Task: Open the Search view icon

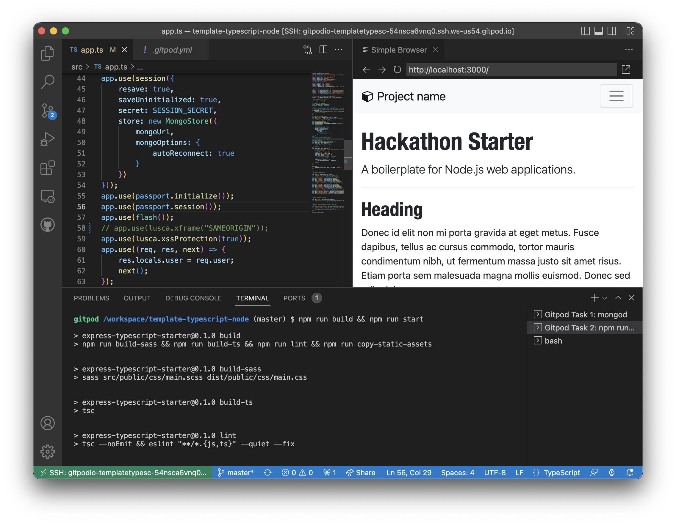Action: coord(47,82)
